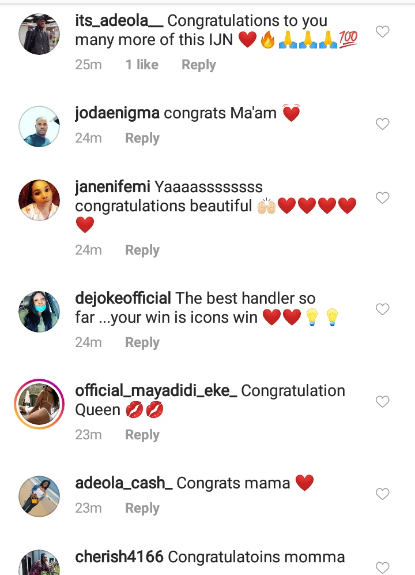Open adeola_cash_'s profile picture

[39, 496]
